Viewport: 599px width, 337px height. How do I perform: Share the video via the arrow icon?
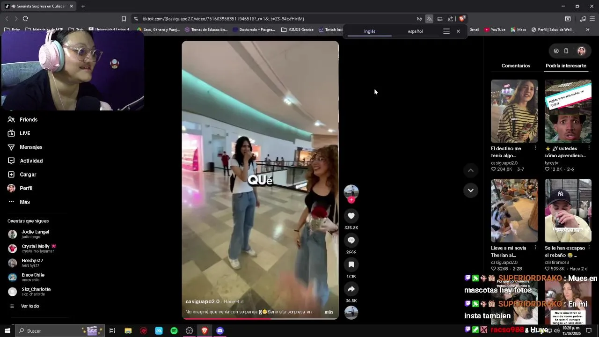tap(351, 289)
